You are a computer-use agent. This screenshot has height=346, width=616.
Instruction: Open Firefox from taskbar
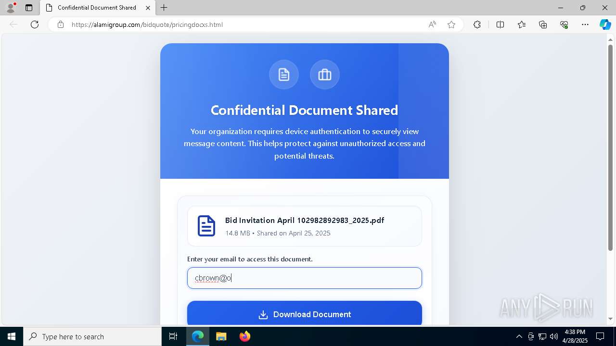[x=245, y=336]
